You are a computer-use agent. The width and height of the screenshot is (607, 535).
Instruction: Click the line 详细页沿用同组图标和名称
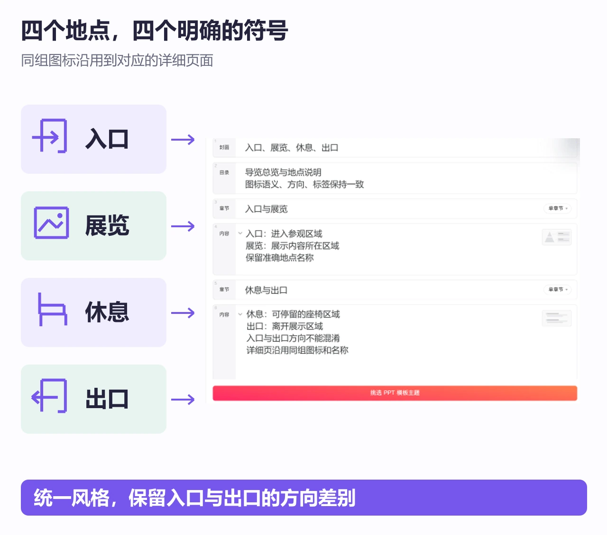297,350
